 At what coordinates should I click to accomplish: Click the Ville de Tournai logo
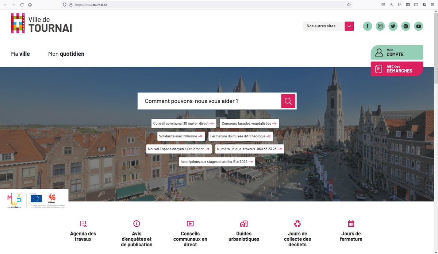pos(41,23)
